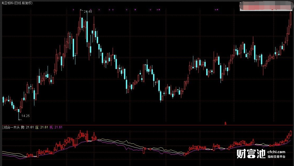
Task: Click the 势: 21.61 indicator value
Action: point(27,127)
